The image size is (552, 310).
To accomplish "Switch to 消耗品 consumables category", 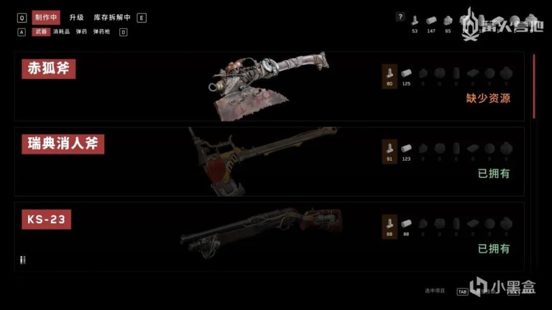I will [61, 32].
